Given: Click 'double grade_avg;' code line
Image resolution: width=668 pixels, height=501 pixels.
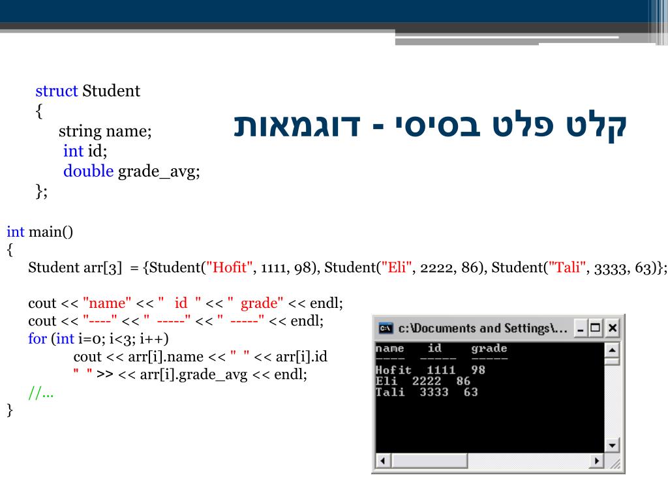Looking at the screenshot, I should pyautogui.click(x=132, y=172).
